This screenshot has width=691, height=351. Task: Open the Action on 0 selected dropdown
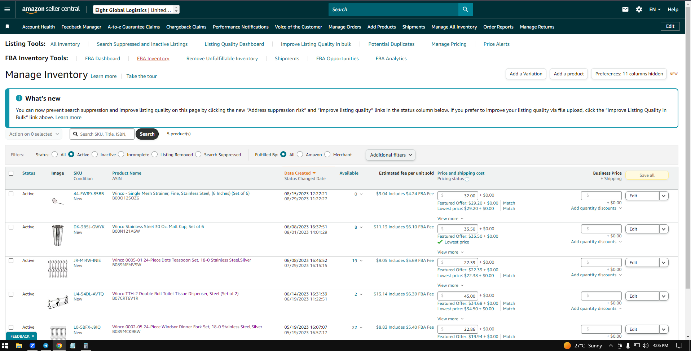(34, 134)
